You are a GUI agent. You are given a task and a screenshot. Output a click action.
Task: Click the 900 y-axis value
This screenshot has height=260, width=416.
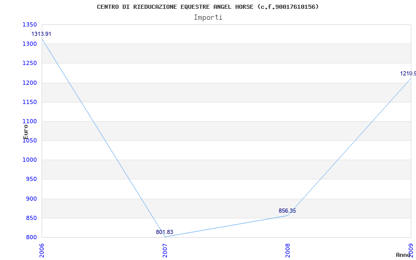point(31,199)
